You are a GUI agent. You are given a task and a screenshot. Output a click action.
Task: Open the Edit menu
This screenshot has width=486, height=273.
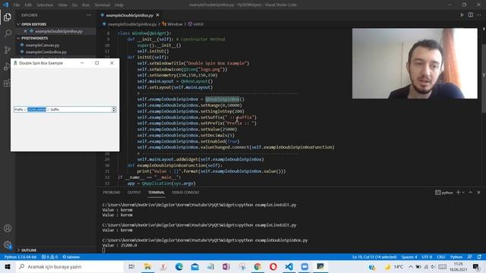[28, 5]
